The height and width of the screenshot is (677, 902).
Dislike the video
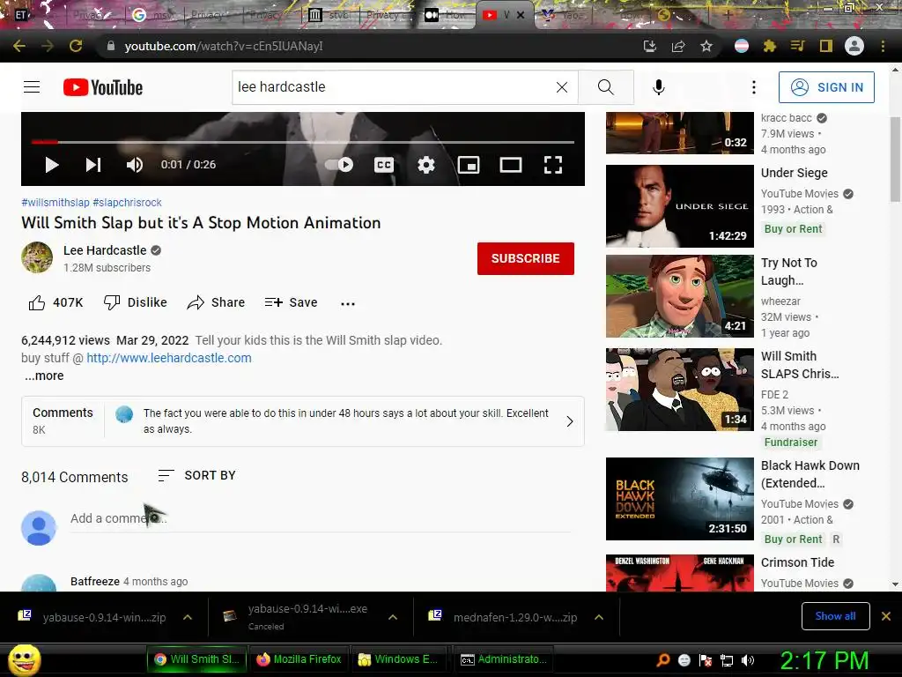(x=135, y=302)
